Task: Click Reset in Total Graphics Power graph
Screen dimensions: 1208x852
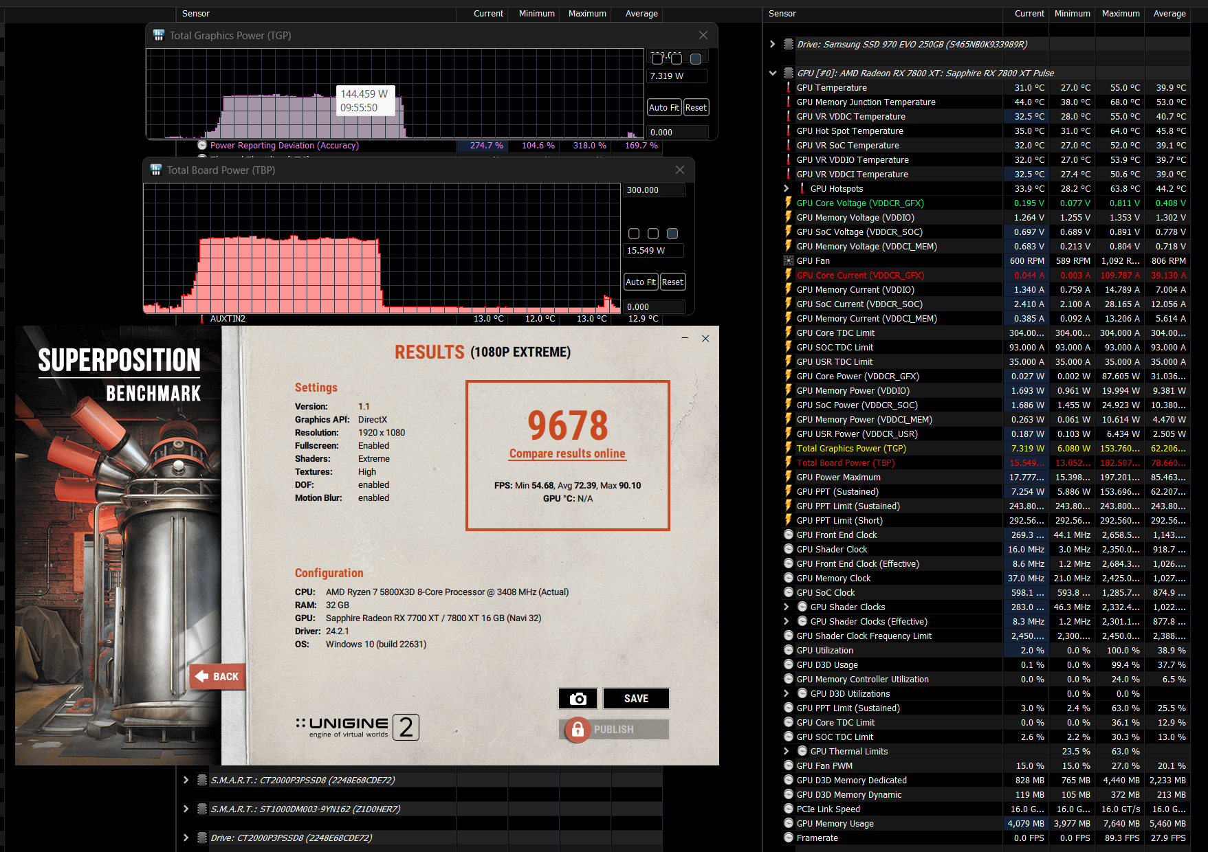Action: coord(696,107)
